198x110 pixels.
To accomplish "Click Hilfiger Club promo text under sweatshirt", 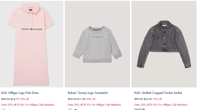I will coord(94,105).
